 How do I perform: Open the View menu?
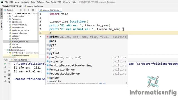pyautogui.click(x=17, y=2)
